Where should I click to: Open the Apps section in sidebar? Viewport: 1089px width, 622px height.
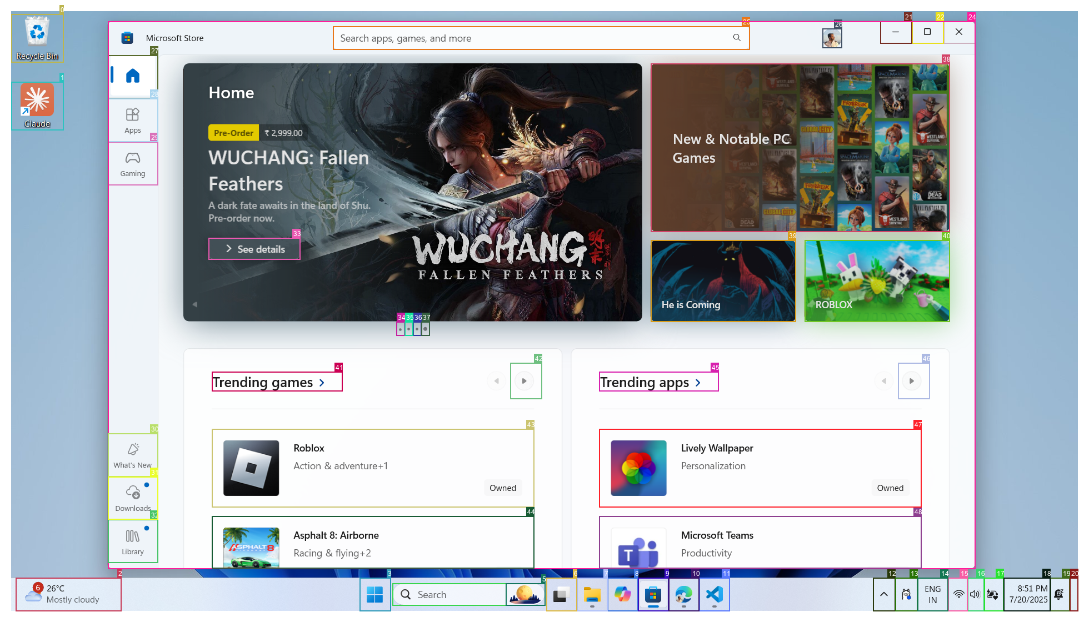133,121
